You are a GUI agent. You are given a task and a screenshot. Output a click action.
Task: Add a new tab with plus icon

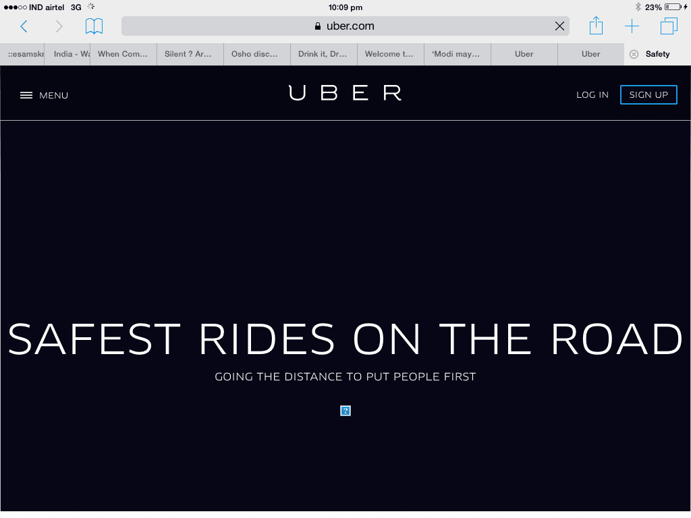click(x=632, y=26)
